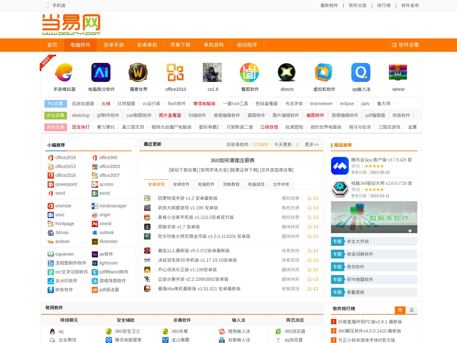Click the 3dmax icon
The width and height of the screenshot is (457, 343).
click(50, 232)
